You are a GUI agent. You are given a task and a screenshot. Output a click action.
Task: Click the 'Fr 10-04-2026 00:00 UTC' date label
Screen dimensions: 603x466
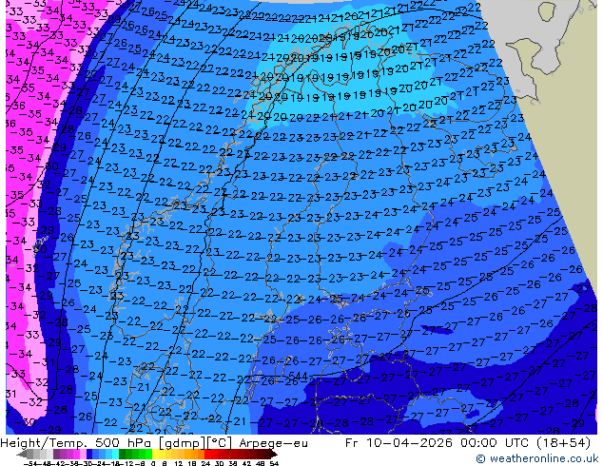pos(438,443)
